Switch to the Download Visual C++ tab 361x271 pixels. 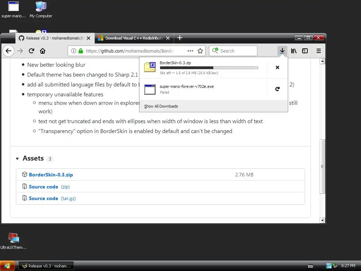[134, 38]
